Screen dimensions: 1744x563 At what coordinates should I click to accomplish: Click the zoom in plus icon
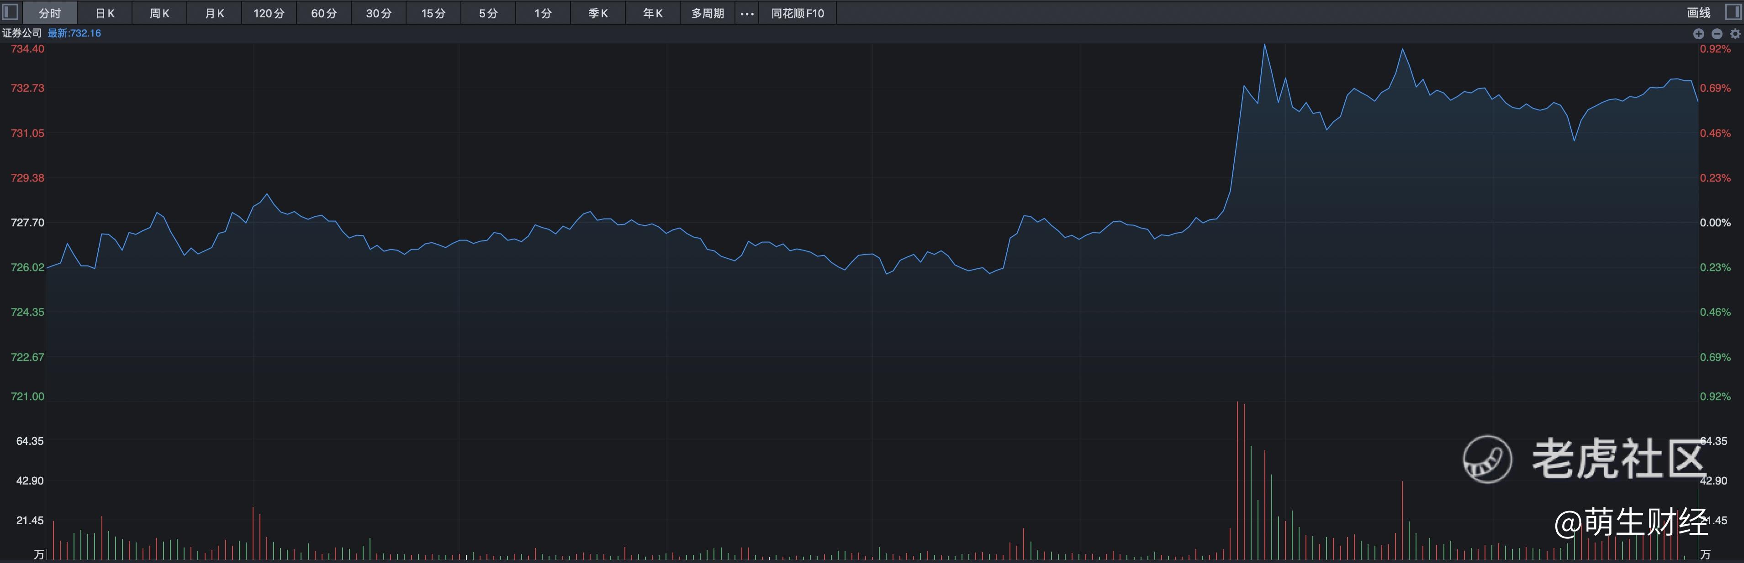tap(1698, 33)
